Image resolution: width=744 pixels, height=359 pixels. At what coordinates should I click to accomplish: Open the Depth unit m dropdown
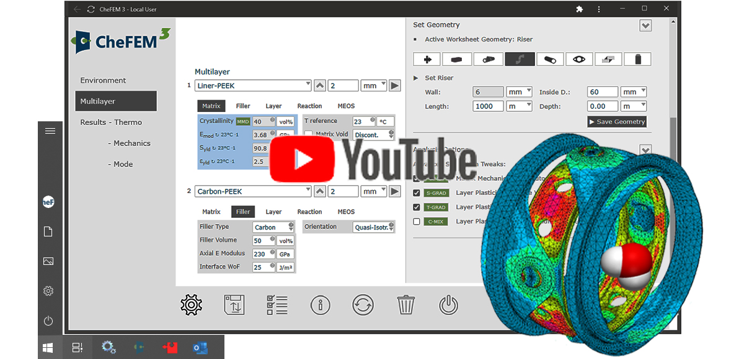[x=634, y=106]
